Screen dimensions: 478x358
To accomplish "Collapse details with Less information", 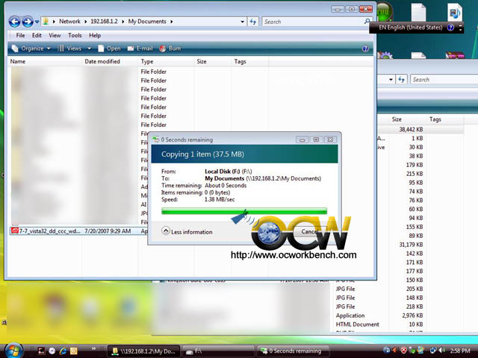I will click(x=187, y=231).
